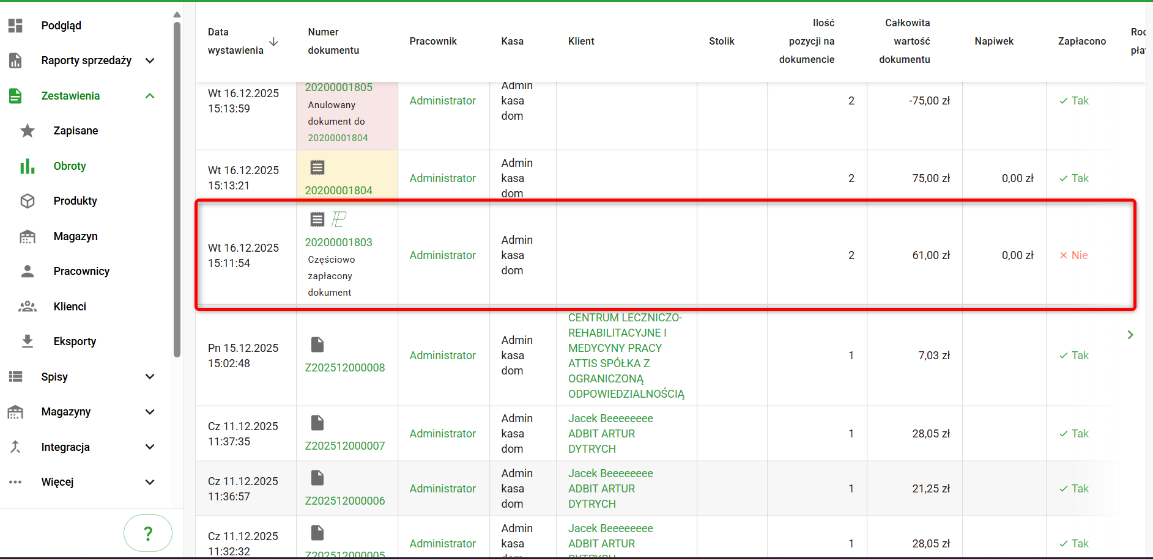
Task: Click the Eksporty download icon
Action: pos(28,342)
